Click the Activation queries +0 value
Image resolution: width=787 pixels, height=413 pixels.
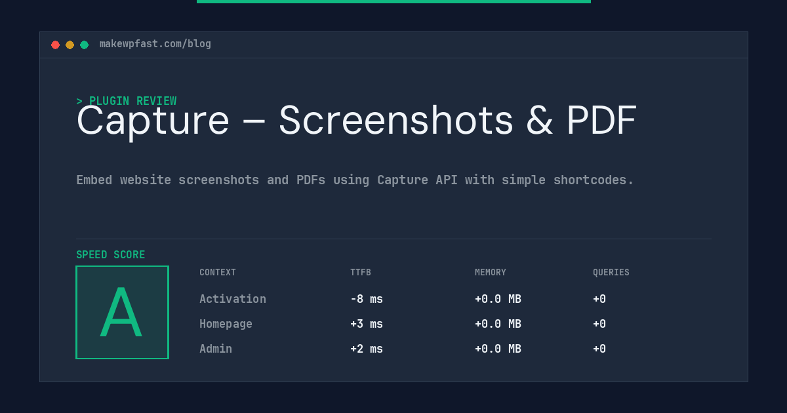[599, 299]
